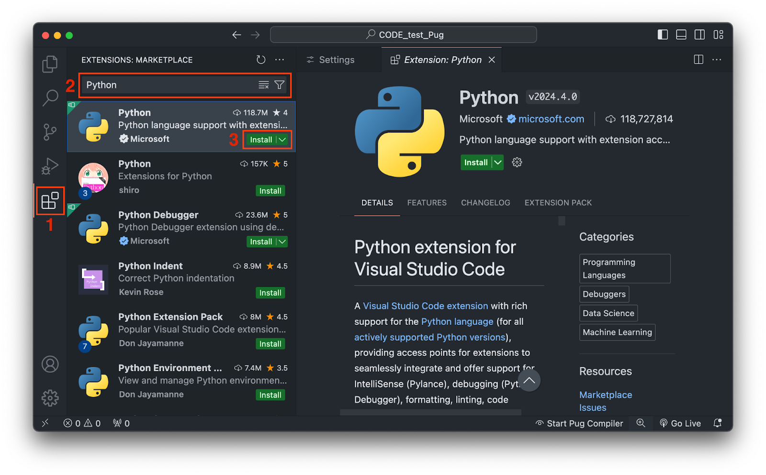The image size is (766, 475).
Task: Open Install options for Python Debugger
Action: point(282,242)
